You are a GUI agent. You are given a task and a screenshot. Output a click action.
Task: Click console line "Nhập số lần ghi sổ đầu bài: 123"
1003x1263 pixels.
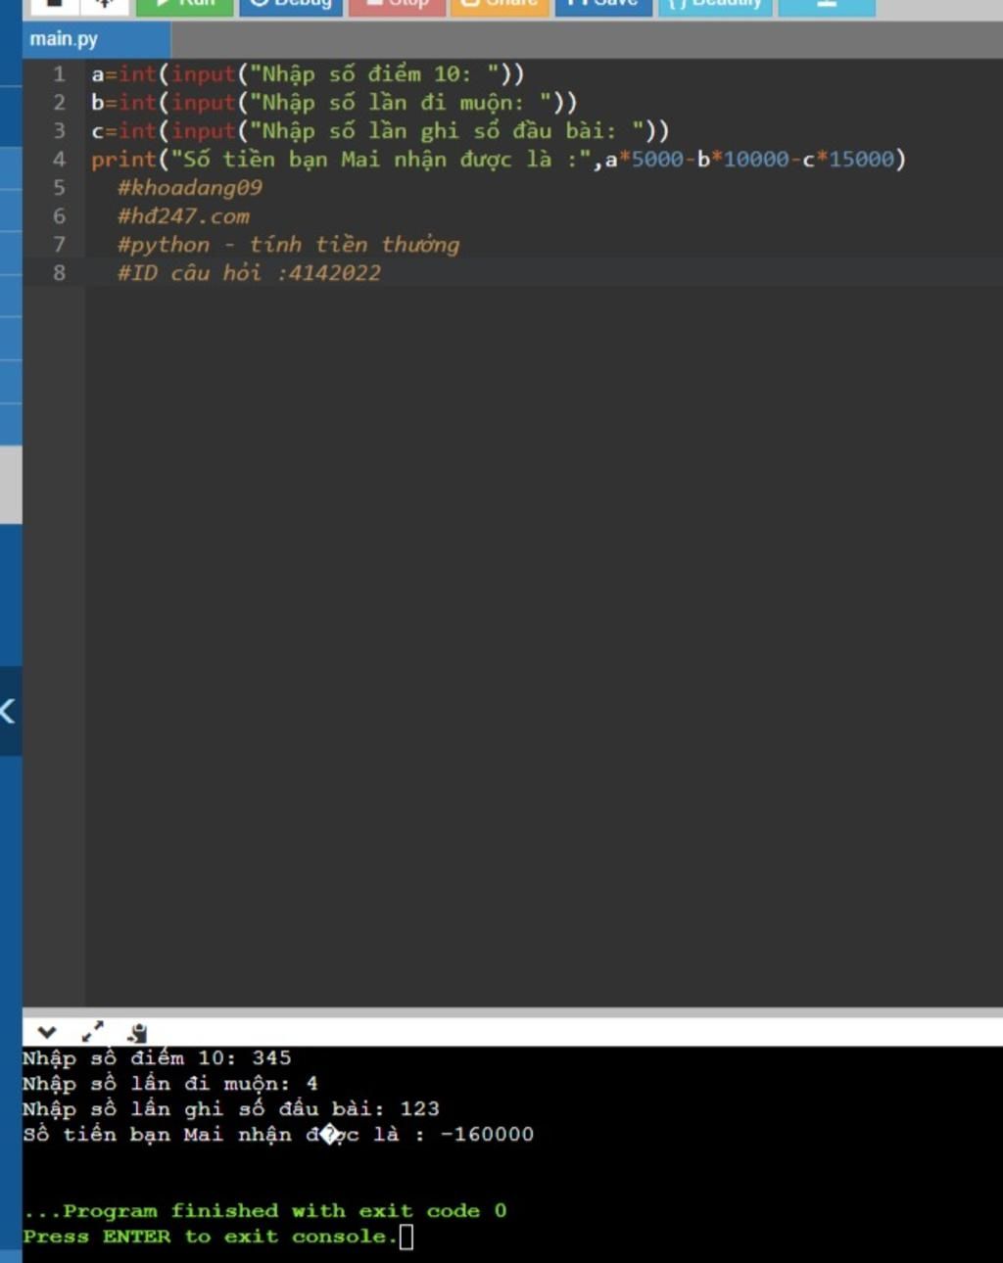pyautogui.click(x=231, y=1109)
